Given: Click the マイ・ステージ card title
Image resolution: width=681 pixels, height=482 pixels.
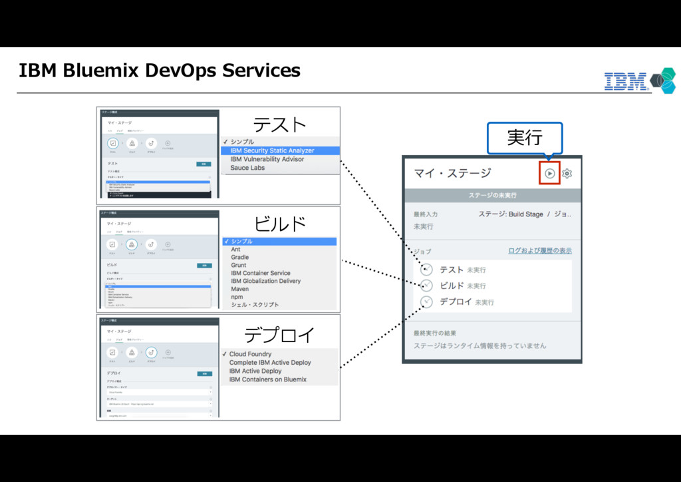Looking at the screenshot, I should point(452,173).
